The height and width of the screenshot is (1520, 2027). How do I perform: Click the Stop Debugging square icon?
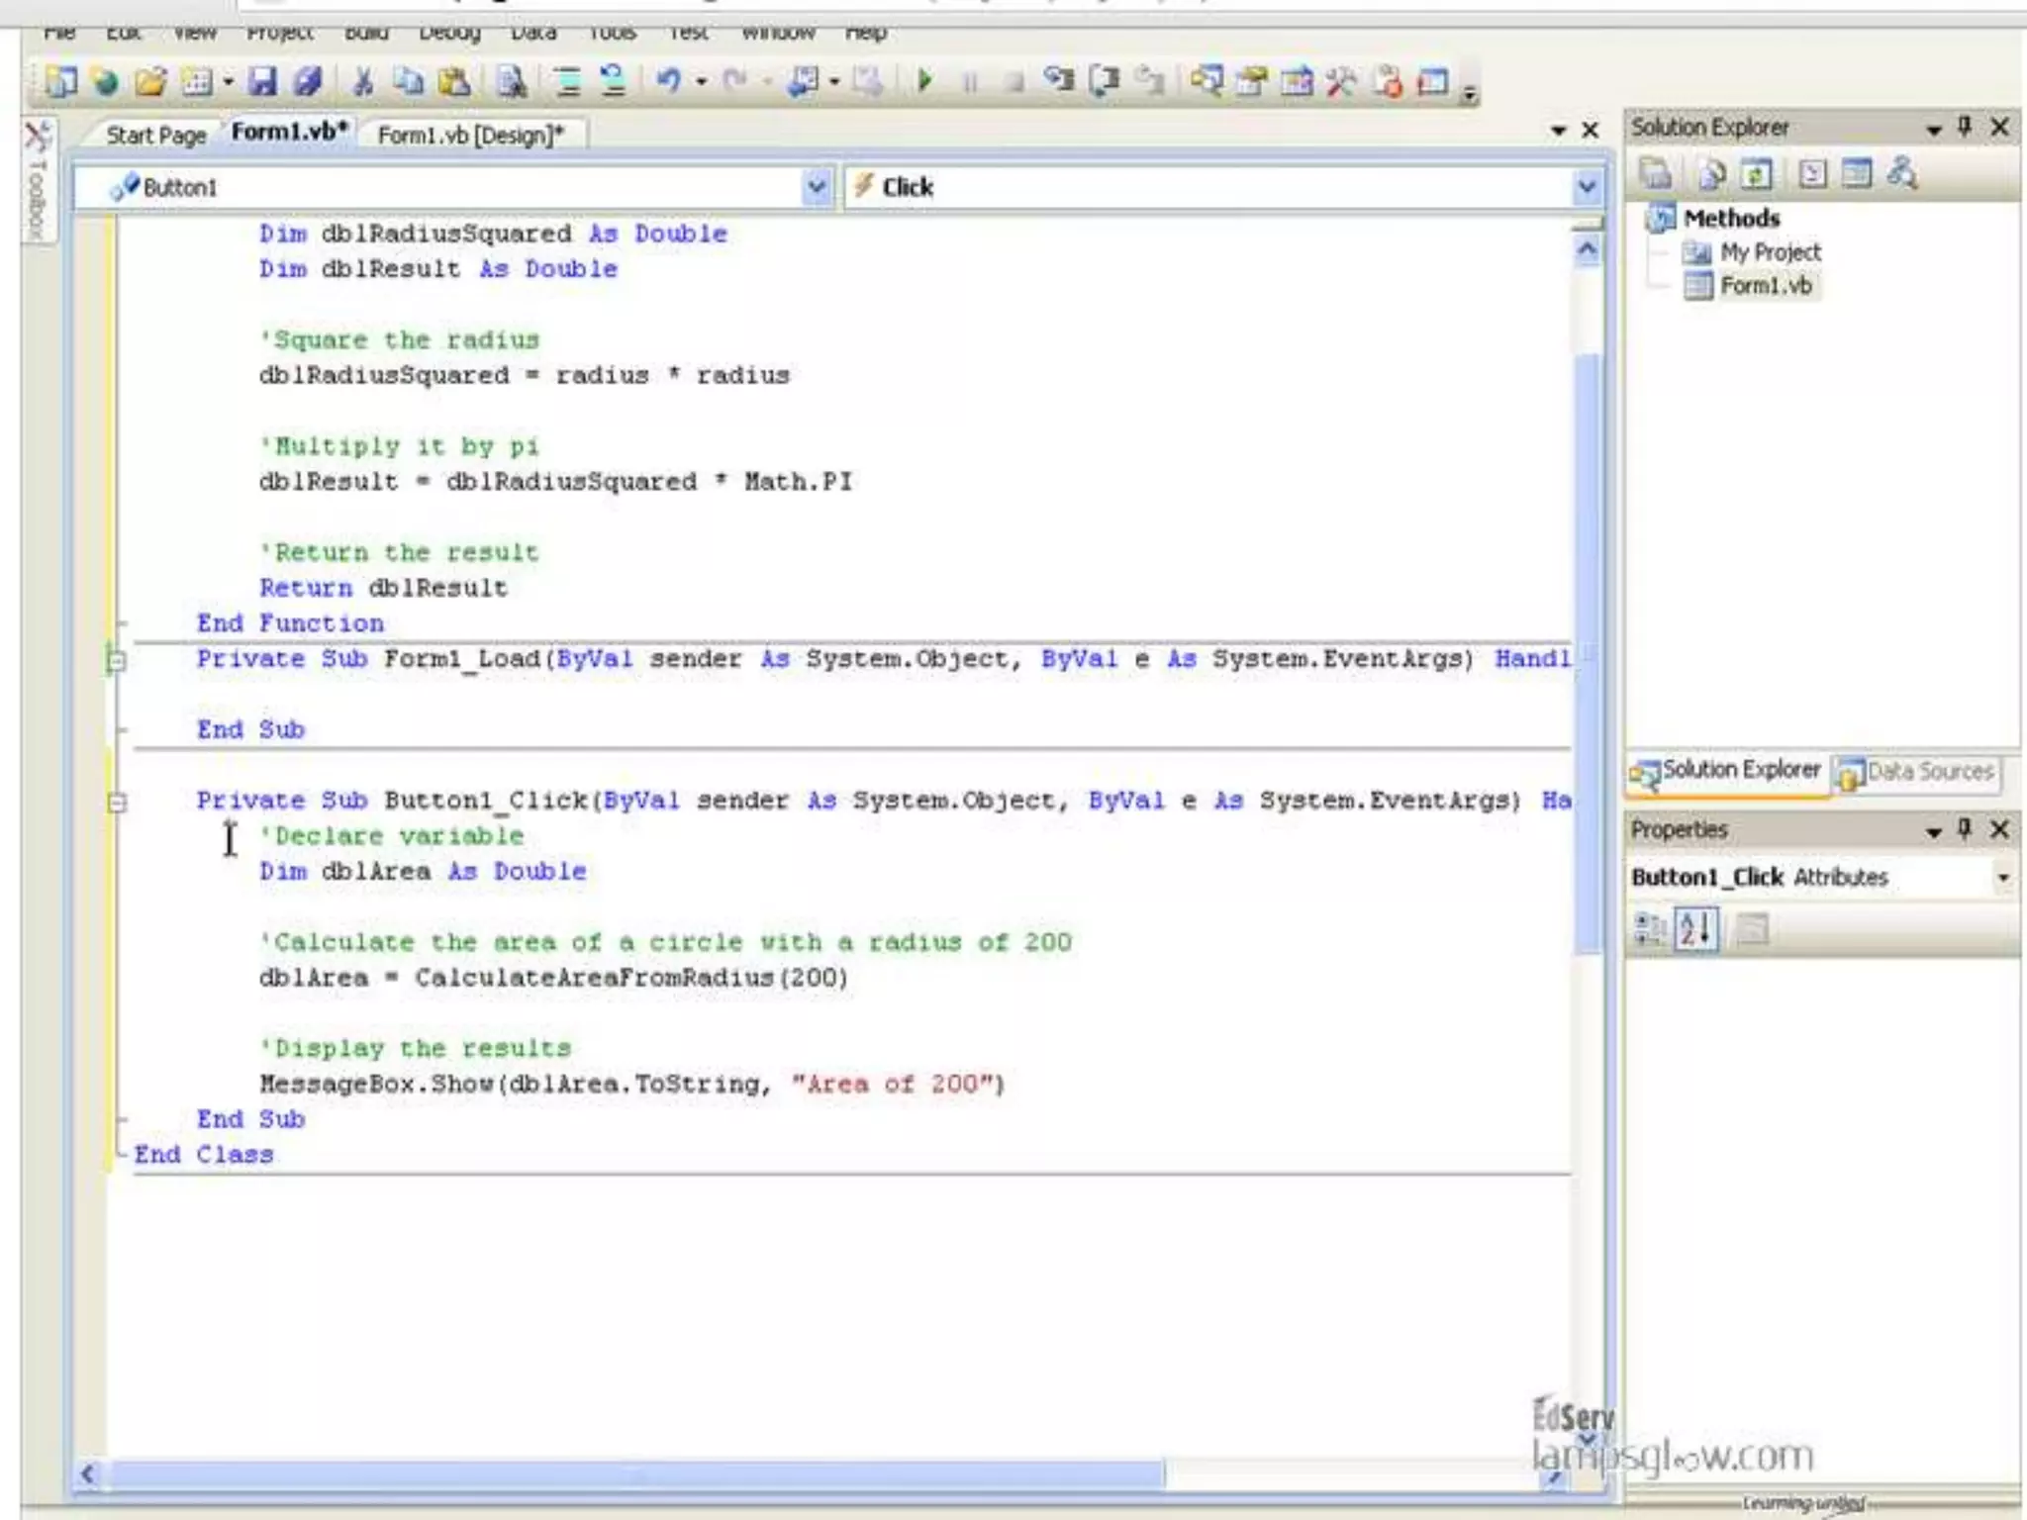point(1013,81)
